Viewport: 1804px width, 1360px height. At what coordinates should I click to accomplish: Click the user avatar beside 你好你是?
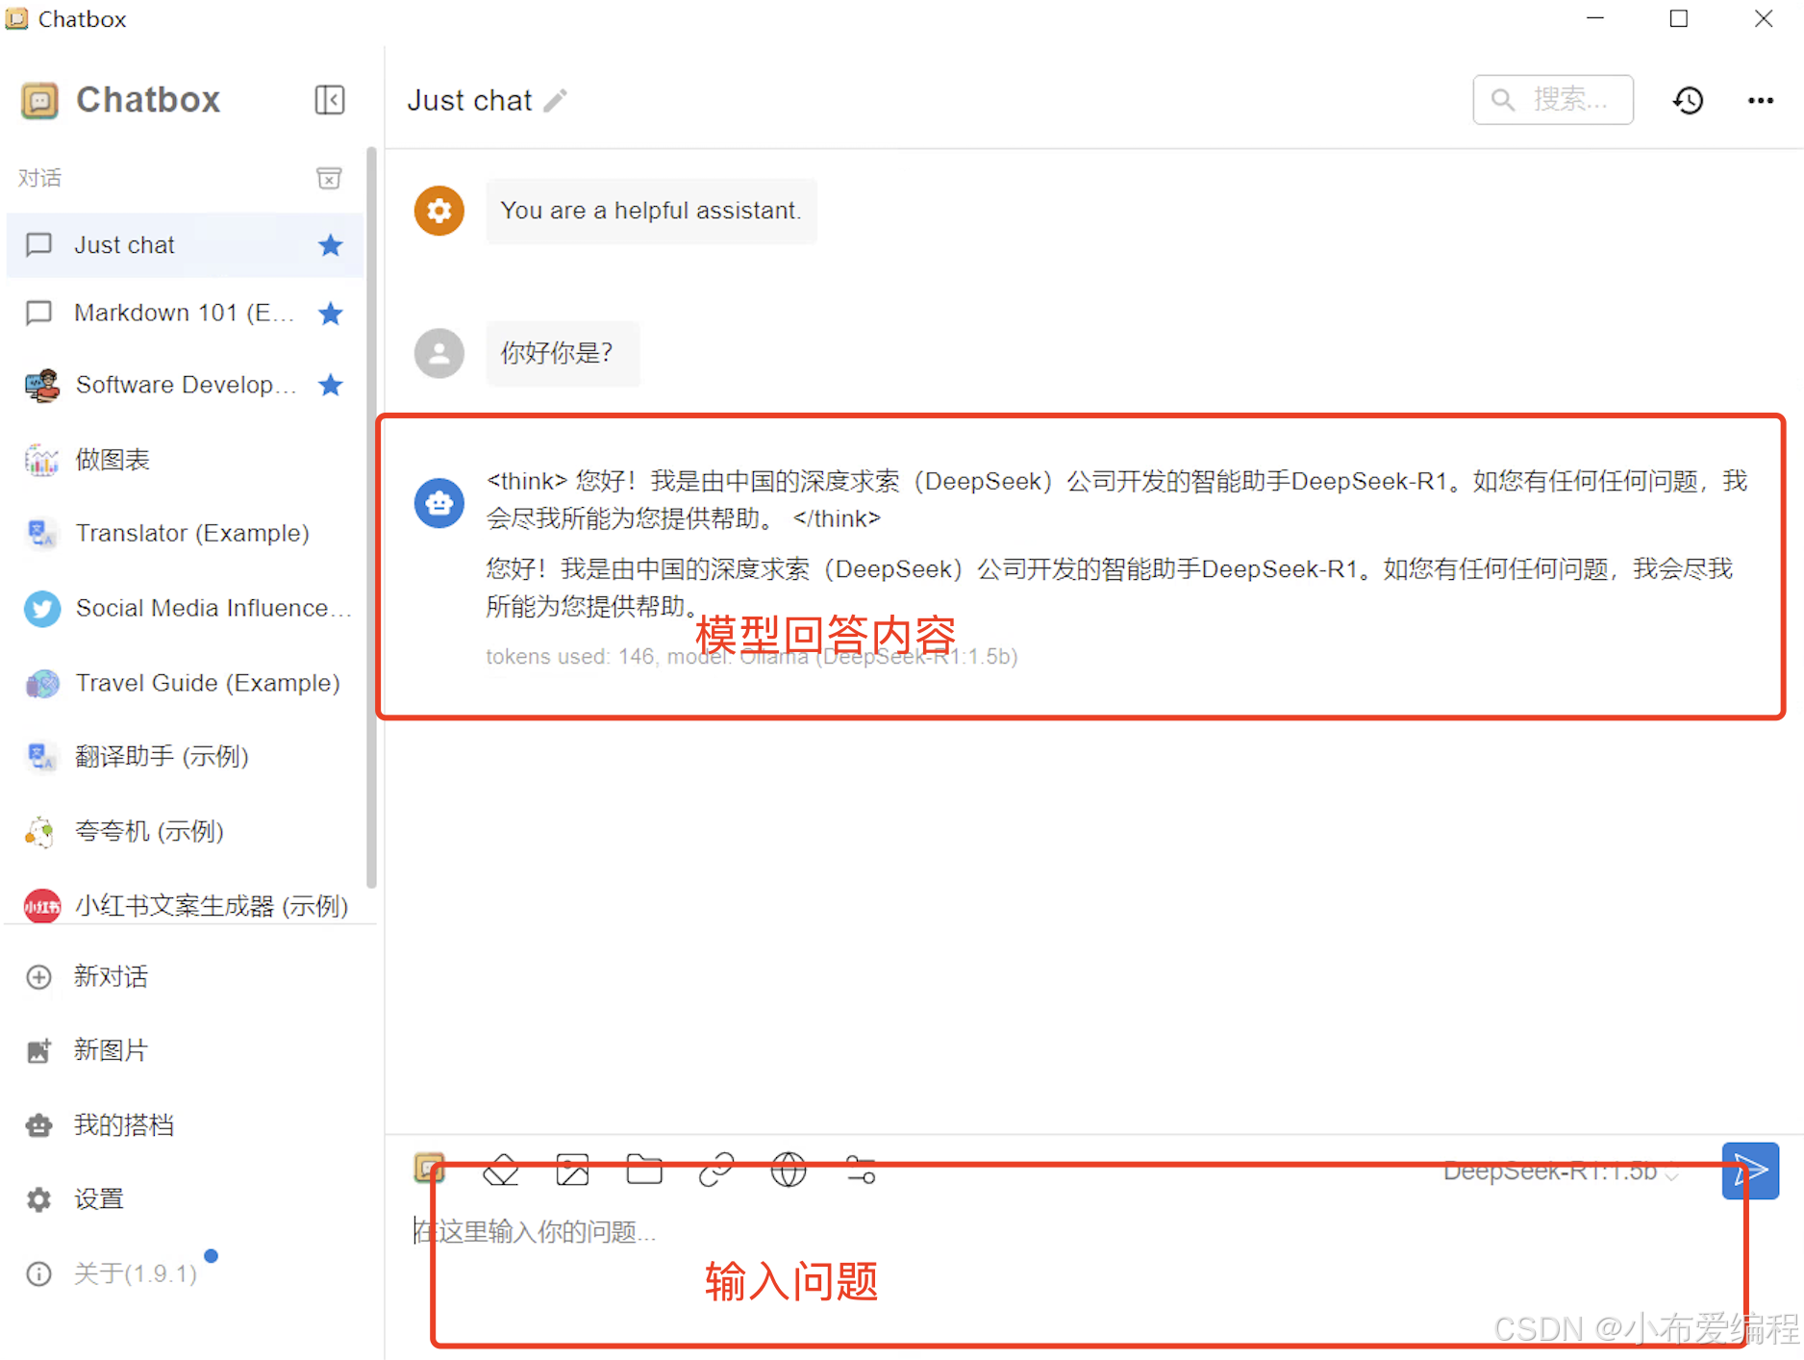pos(439,353)
